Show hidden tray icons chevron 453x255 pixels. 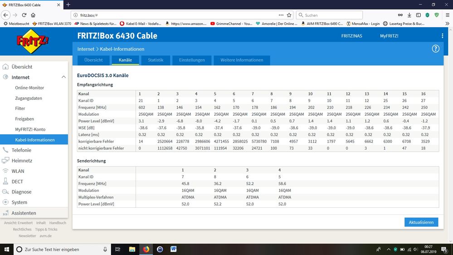(x=388, y=249)
